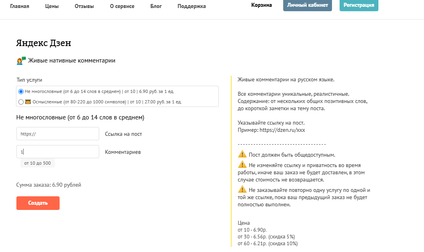424x252 pixels.
Task: Focus the Ссылка на пост URL field
Action: point(58,133)
